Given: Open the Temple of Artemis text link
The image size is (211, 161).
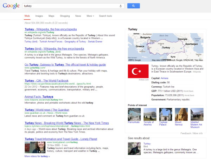Looking at the screenshot, I should click(148, 123).
